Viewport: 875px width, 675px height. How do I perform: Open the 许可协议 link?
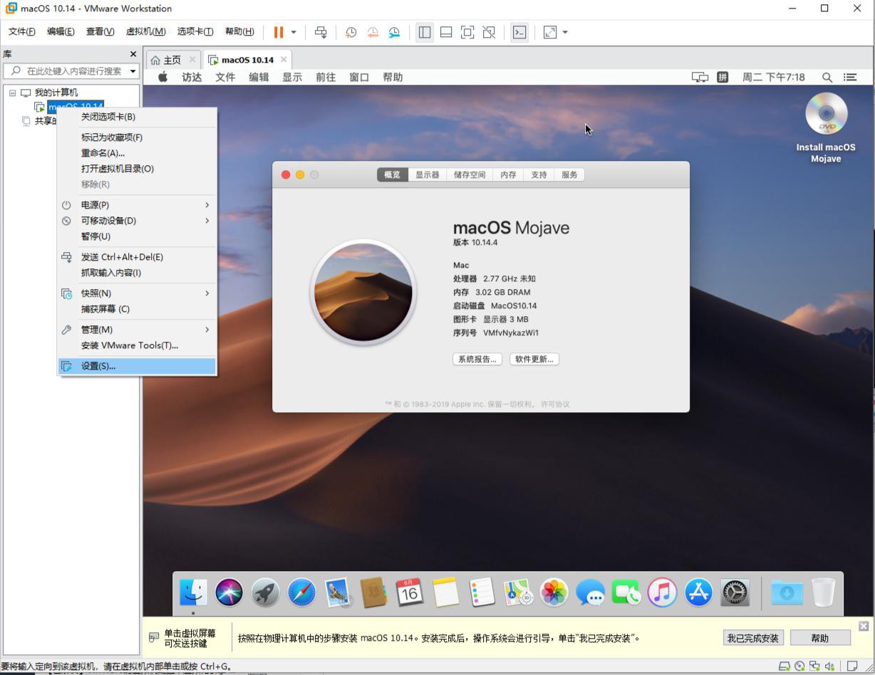555,404
